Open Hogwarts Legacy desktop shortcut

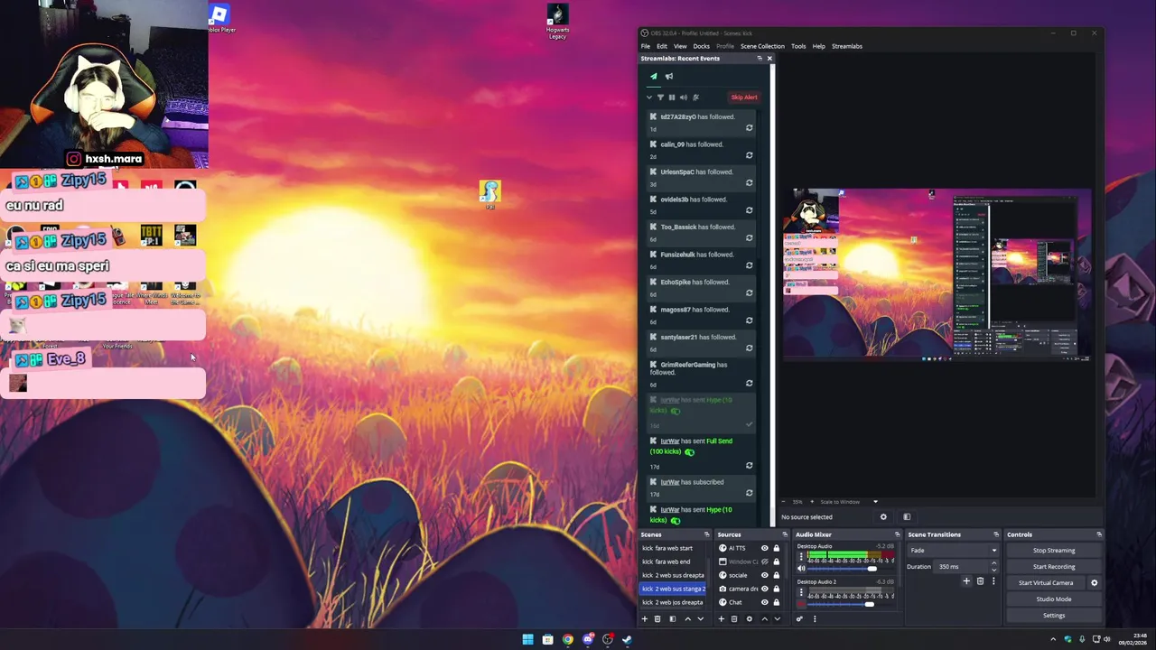click(x=558, y=22)
